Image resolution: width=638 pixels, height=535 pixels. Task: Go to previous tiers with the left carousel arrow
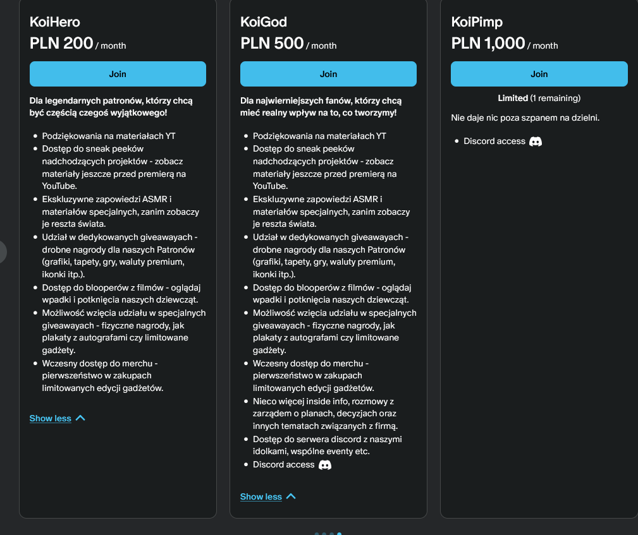click(x=2, y=251)
